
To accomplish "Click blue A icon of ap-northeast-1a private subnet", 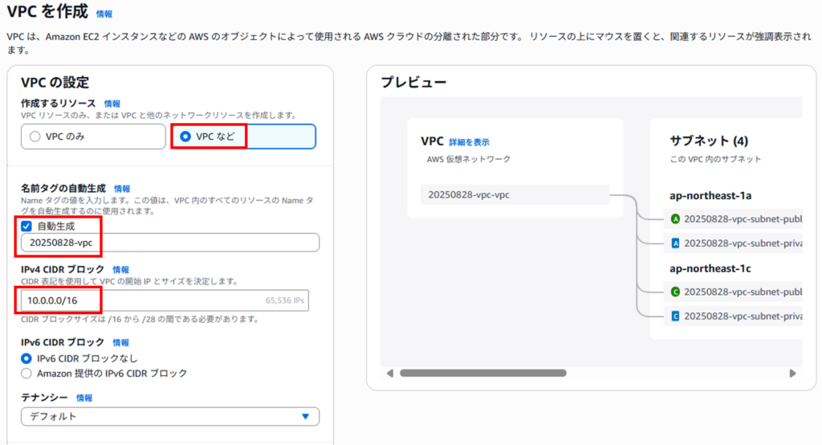I will pyautogui.click(x=675, y=243).
